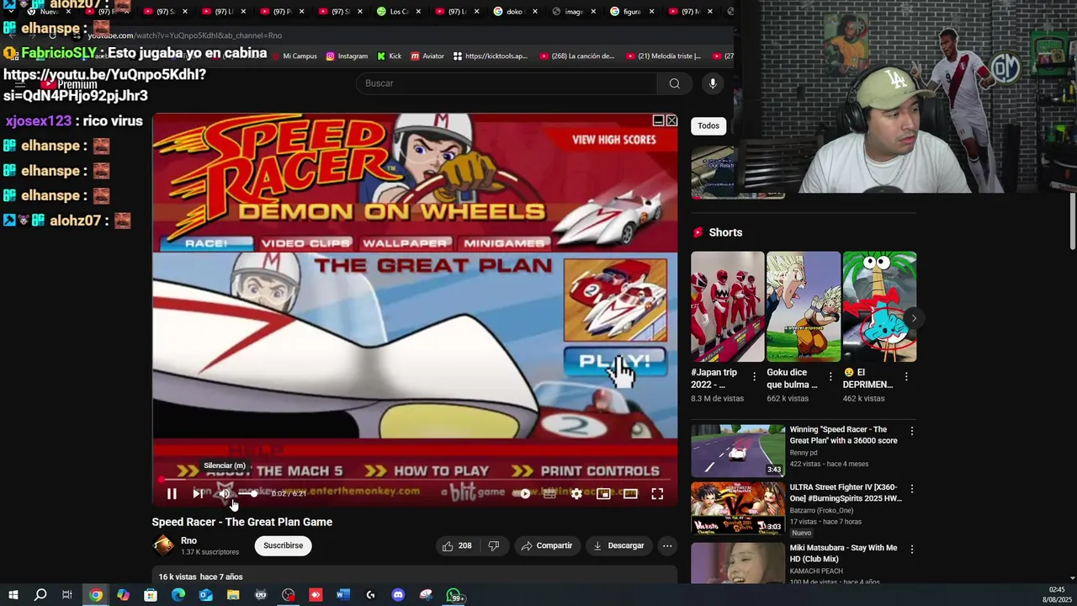Open options for ULTRA Street Fighter video
Screen dimensions: 1077x606
pyautogui.click(x=911, y=488)
